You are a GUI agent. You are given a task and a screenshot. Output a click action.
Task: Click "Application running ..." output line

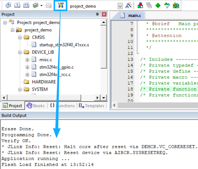point(35,159)
